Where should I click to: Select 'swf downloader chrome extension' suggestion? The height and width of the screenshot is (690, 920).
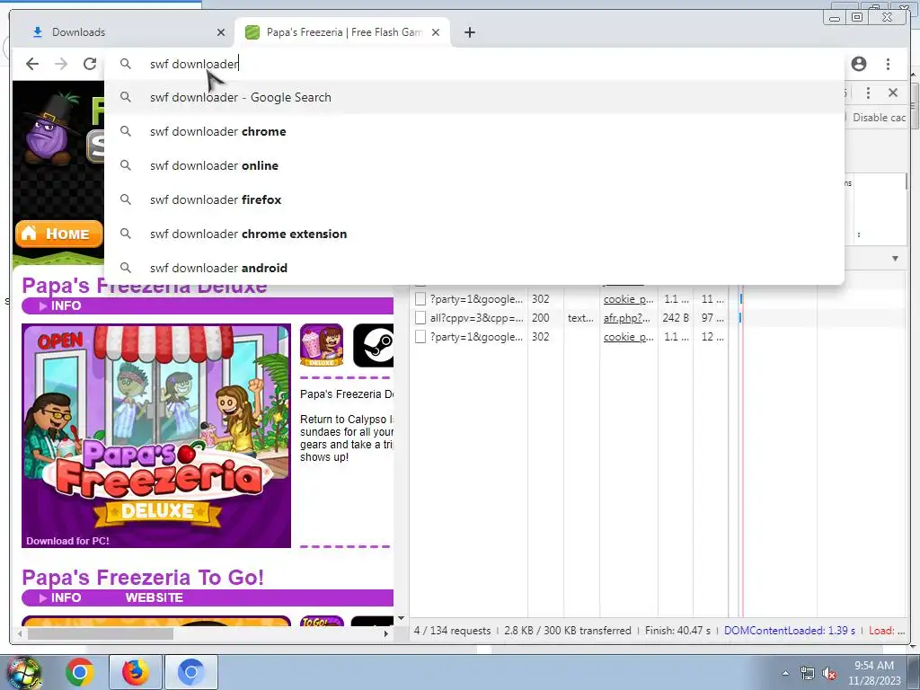pyautogui.click(x=474, y=234)
